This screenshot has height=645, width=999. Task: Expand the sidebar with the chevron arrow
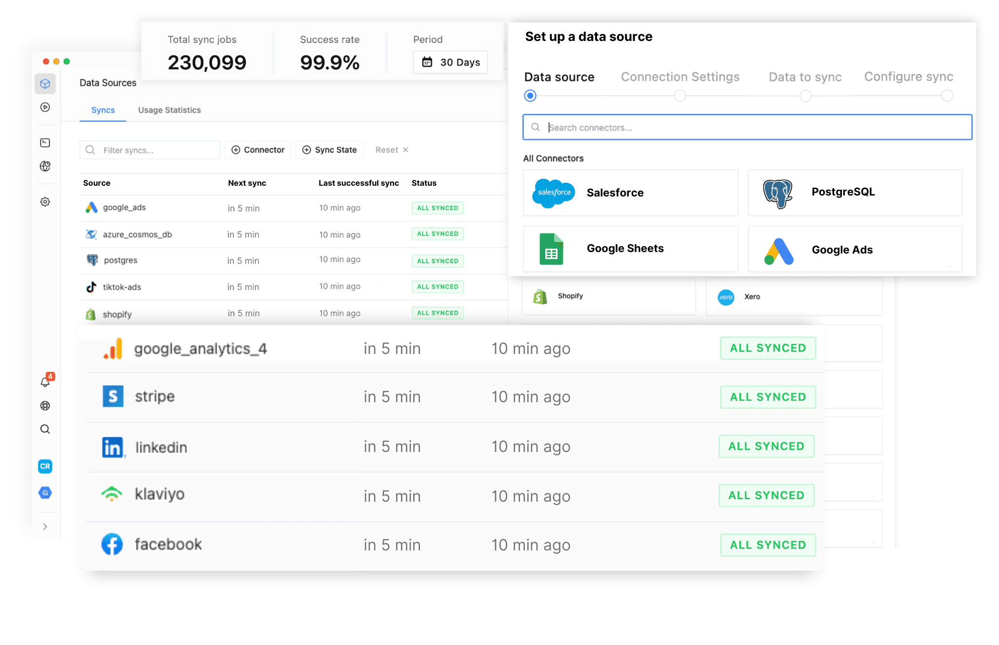45,527
